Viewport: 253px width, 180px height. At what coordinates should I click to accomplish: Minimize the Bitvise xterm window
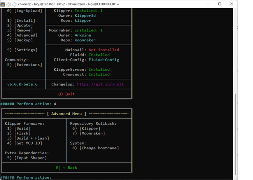click(207, 4)
